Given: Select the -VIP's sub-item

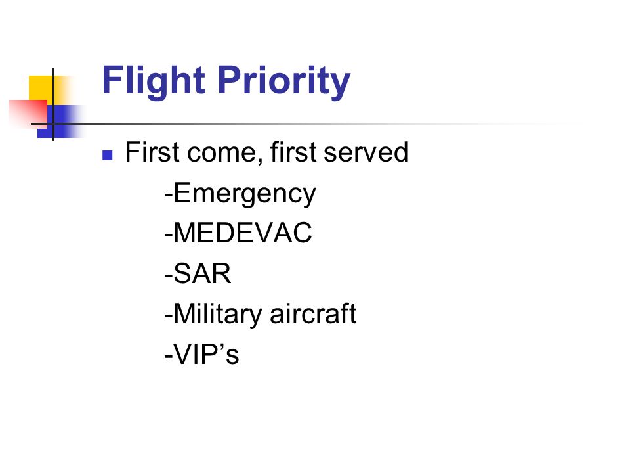Looking at the screenshot, I should 201,354.
